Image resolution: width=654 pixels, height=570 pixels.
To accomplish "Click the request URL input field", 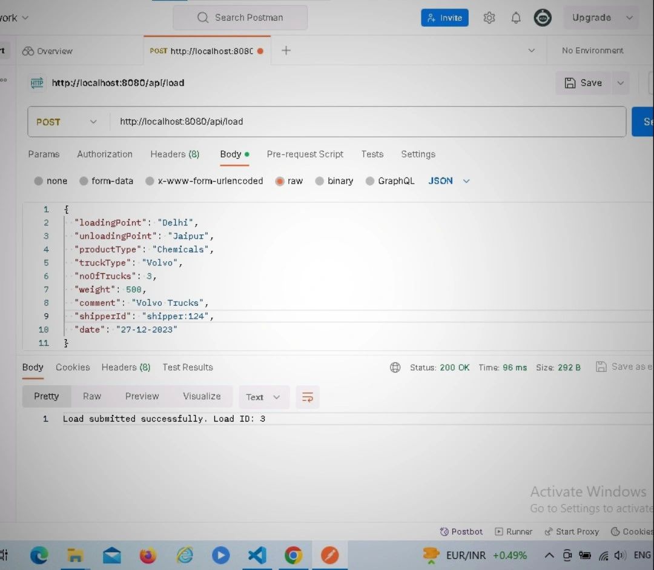I will click(363, 122).
